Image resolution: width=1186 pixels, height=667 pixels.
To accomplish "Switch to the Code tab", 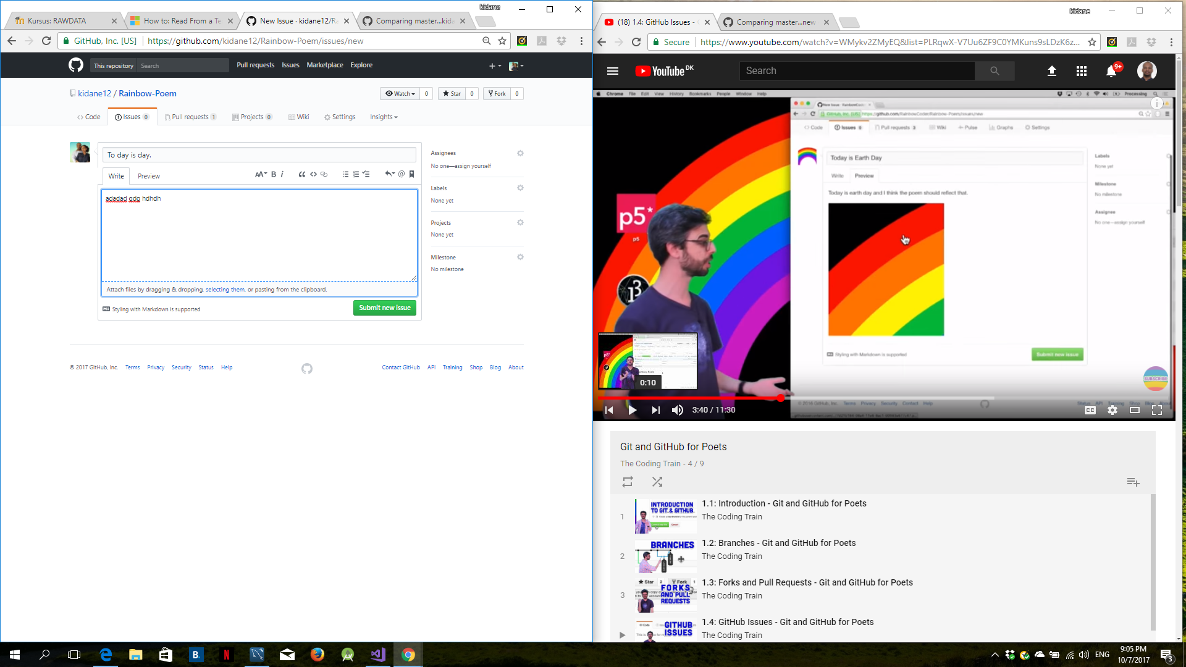I will coord(89,117).
